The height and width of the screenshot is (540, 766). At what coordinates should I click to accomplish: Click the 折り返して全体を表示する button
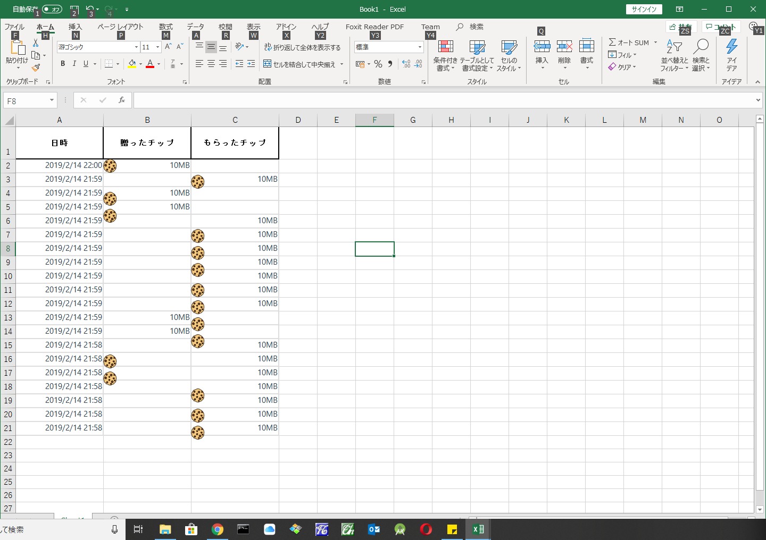point(302,47)
